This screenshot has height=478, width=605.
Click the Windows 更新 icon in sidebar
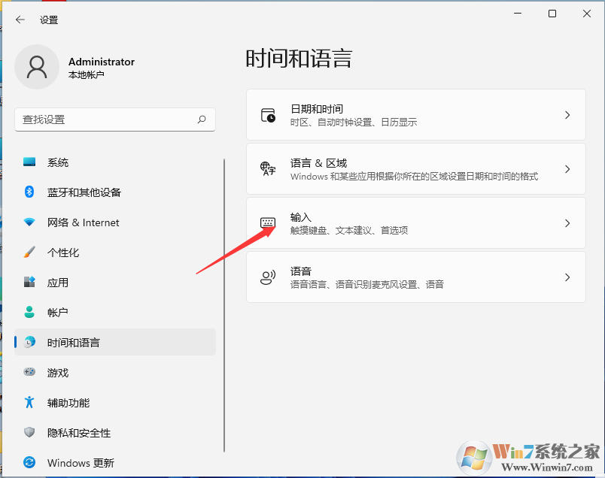pyautogui.click(x=29, y=462)
